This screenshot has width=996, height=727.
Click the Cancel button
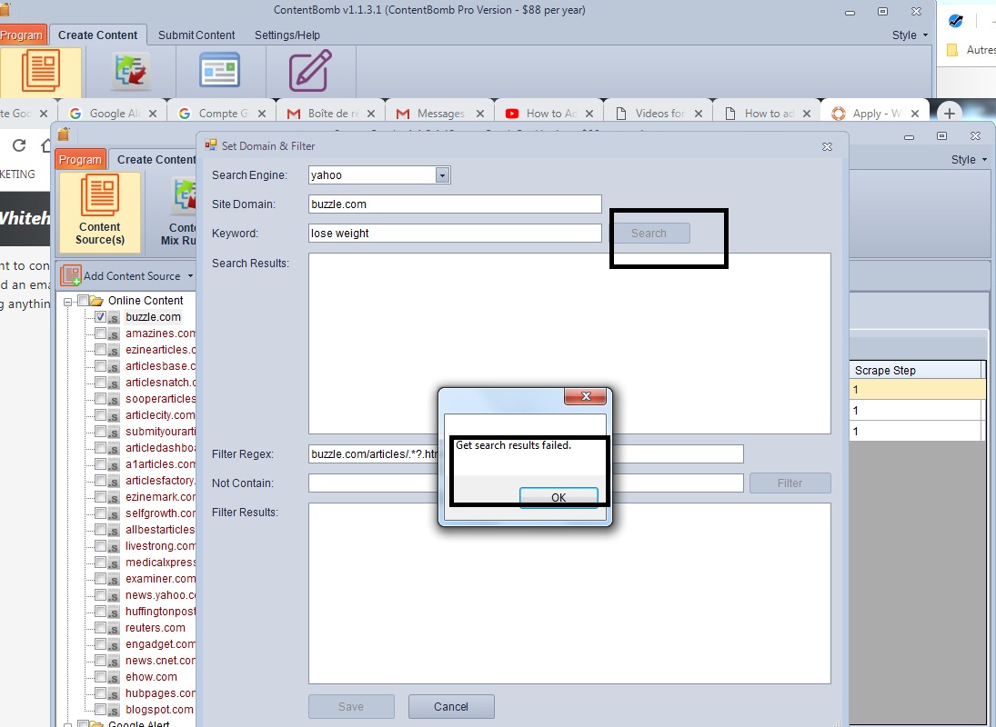click(451, 707)
